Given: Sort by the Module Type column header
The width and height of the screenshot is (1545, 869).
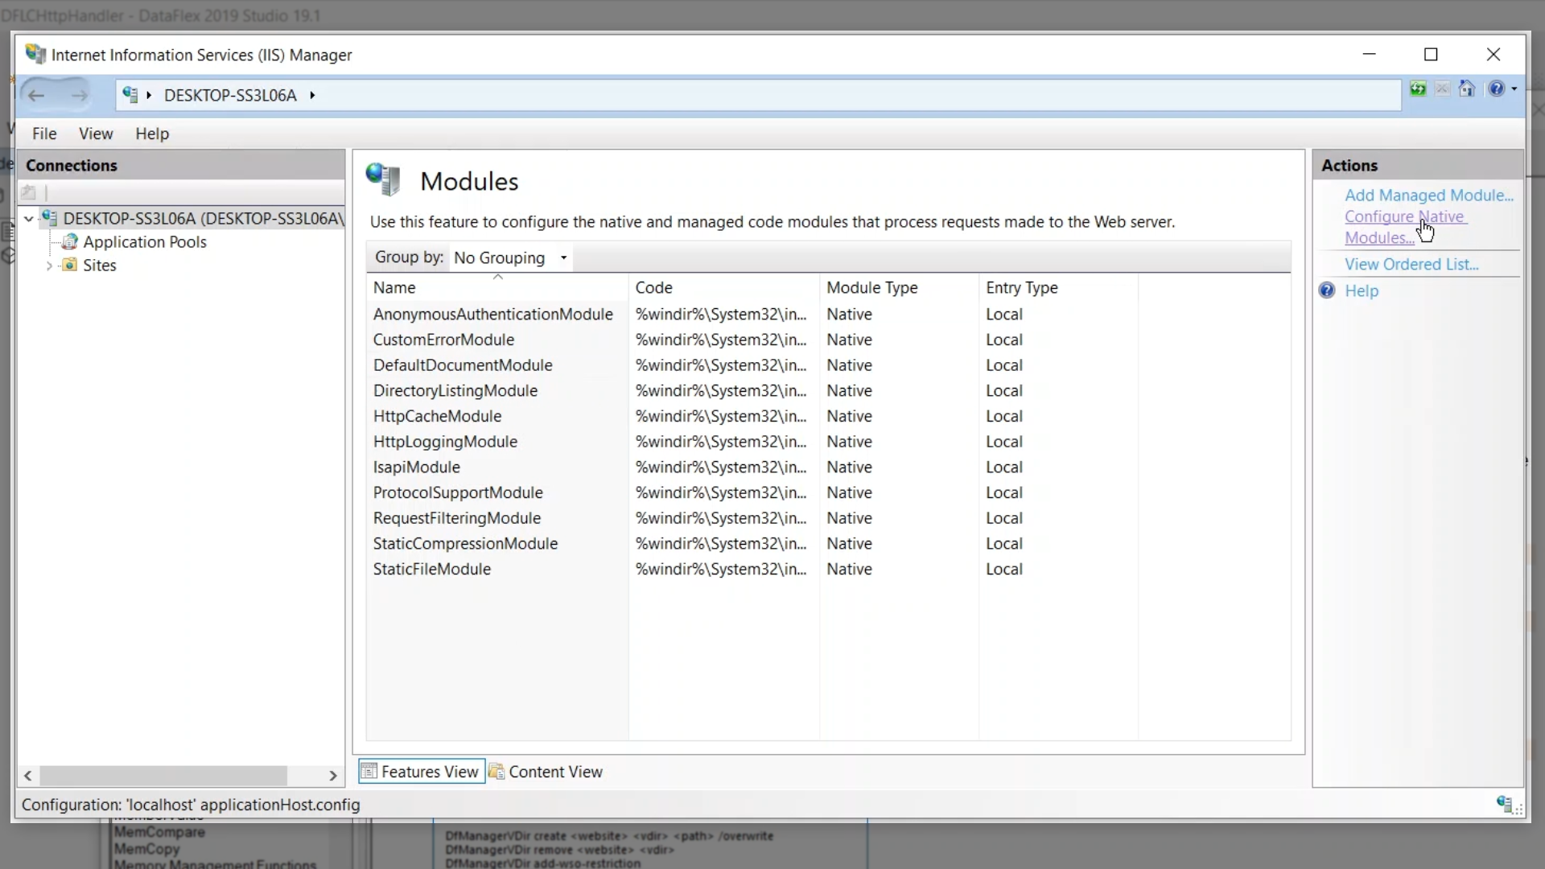Looking at the screenshot, I should (871, 288).
